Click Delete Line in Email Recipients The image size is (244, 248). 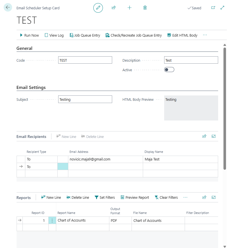tap(92, 137)
